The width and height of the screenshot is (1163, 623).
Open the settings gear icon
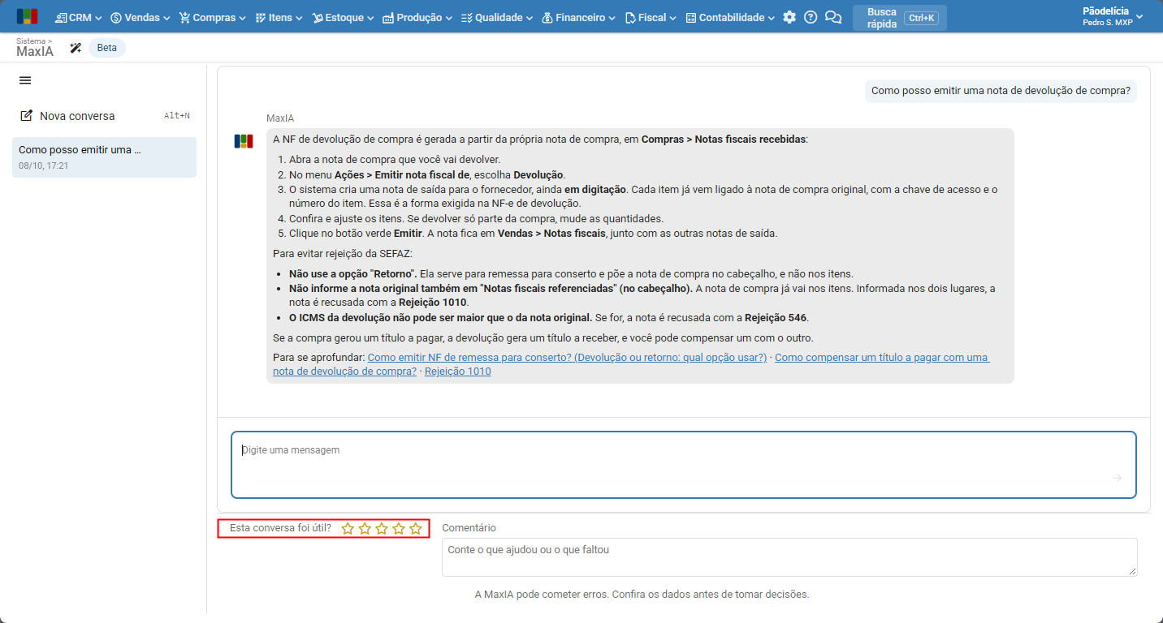pos(789,17)
